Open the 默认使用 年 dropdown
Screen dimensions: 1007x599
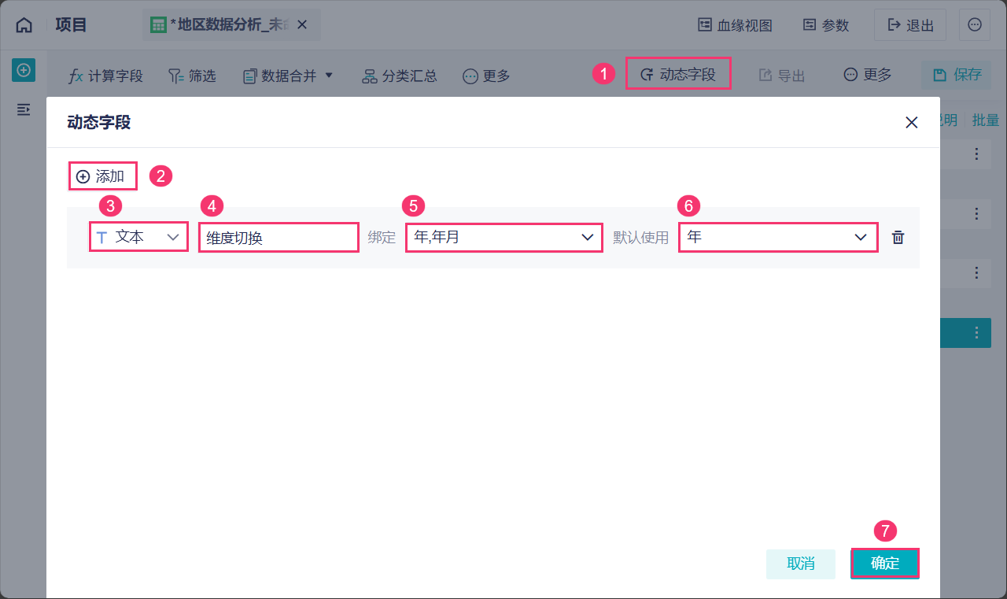(x=778, y=237)
